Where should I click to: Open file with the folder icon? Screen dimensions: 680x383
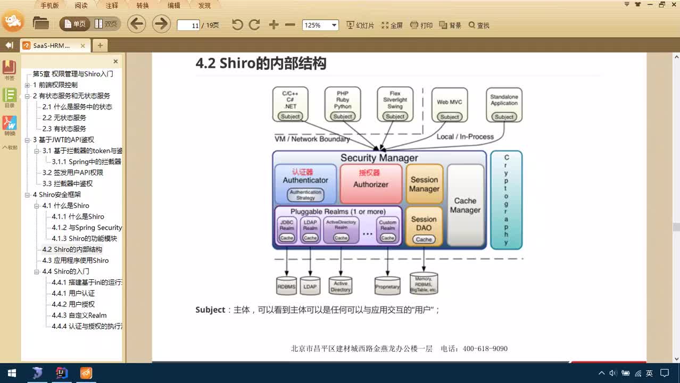tap(41, 23)
